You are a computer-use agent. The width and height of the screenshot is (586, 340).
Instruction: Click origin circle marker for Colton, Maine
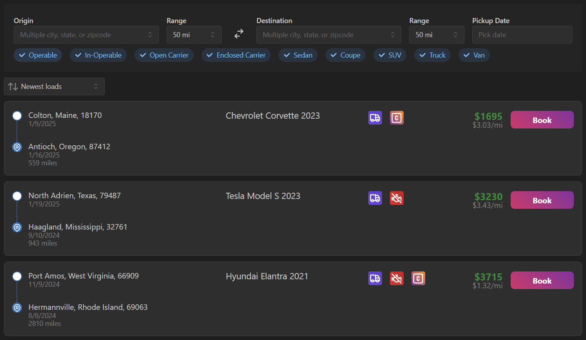pos(17,116)
